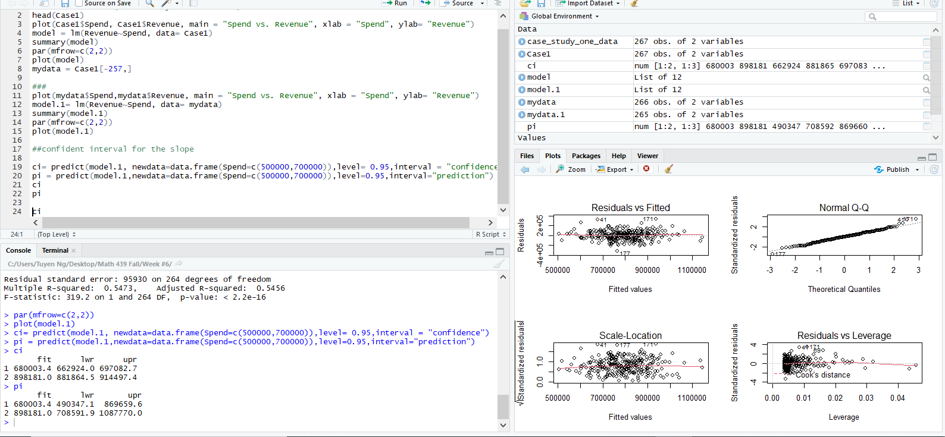This screenshot has height=437, width=945.
Task: Maximize the Console pane
Action: tap(500, 251)
